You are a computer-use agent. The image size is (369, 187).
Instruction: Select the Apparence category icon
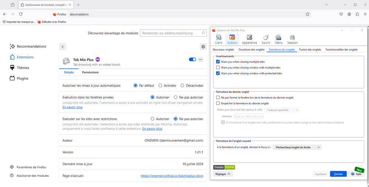249,39
